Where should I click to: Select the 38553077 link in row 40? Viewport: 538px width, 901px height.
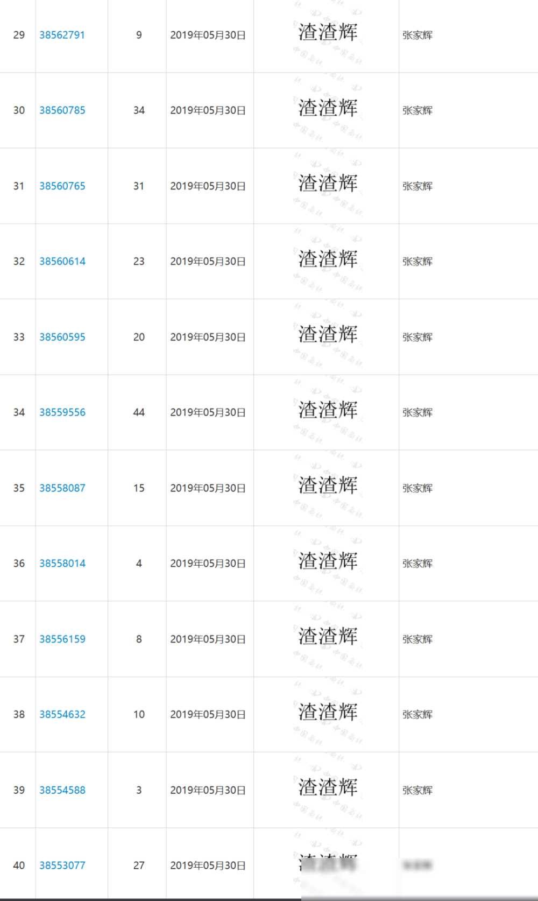(62, 865)
